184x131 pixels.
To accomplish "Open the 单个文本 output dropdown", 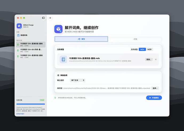I will [x=77, y=80].
